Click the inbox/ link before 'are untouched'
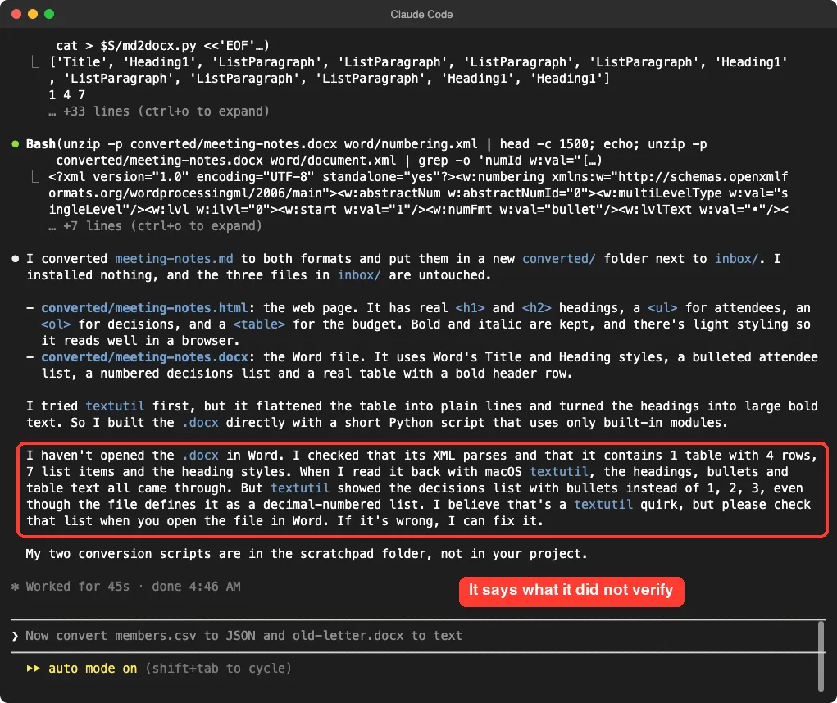The width and height of the screenshot is (837, 703). (359, 275)
